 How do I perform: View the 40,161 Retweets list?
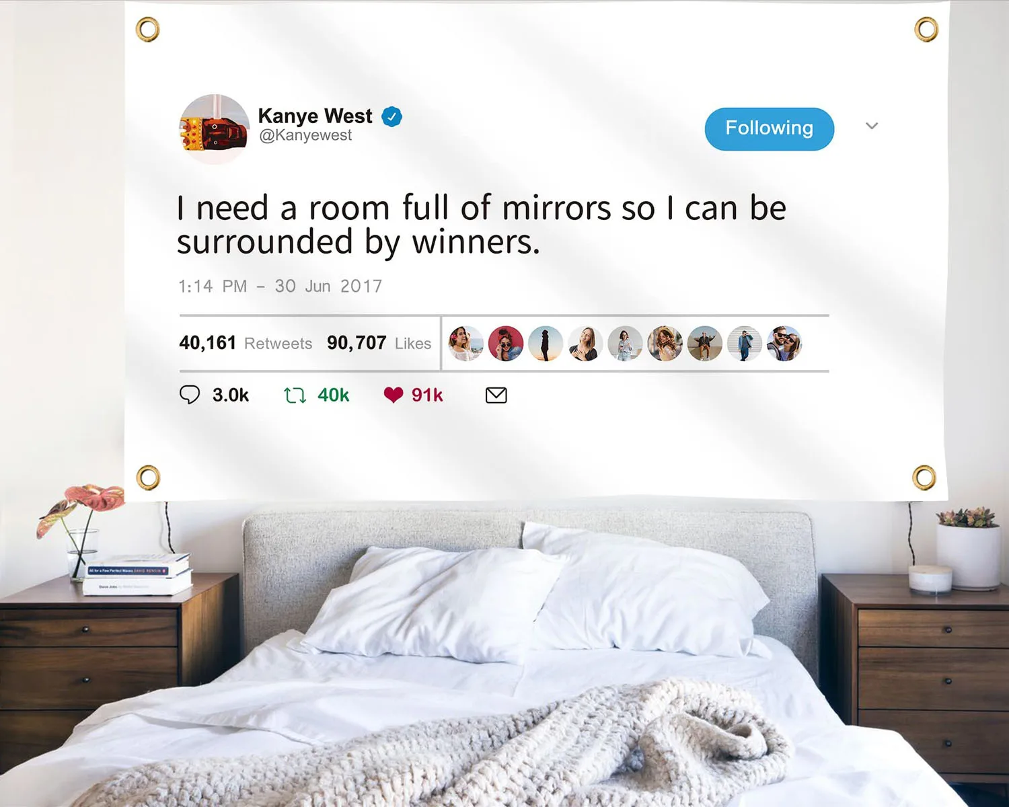point(246,343)
